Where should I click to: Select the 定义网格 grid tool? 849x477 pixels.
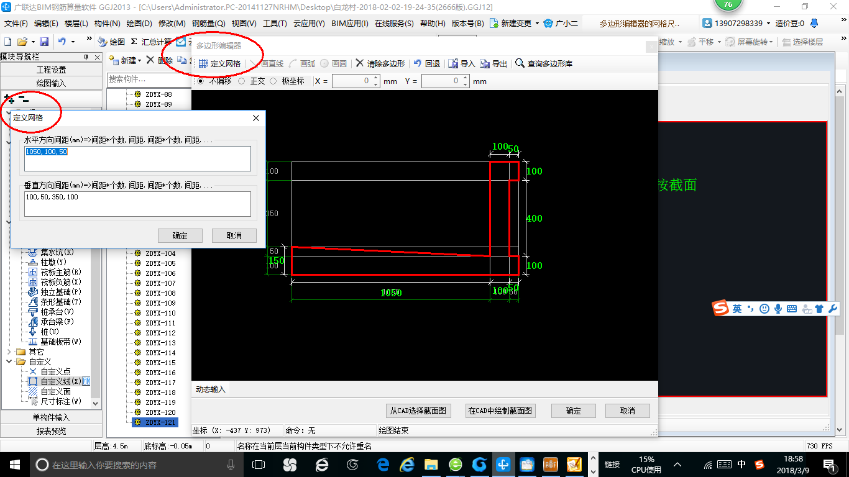click(221, 63)
